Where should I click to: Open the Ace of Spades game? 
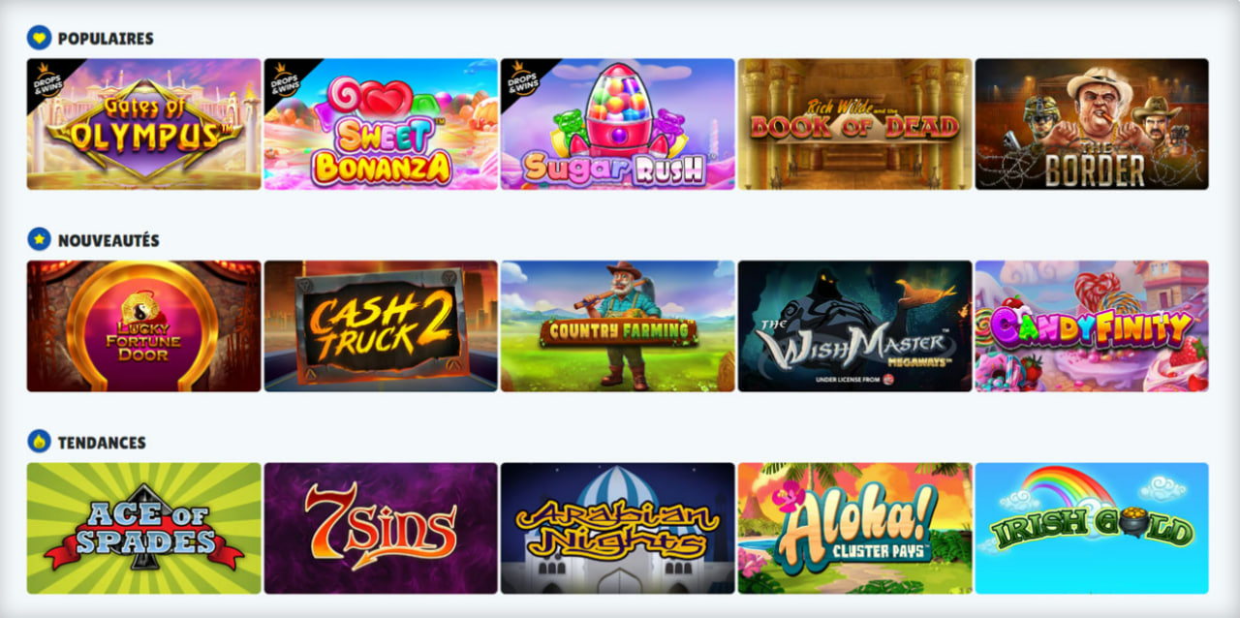tap(144, 528)
